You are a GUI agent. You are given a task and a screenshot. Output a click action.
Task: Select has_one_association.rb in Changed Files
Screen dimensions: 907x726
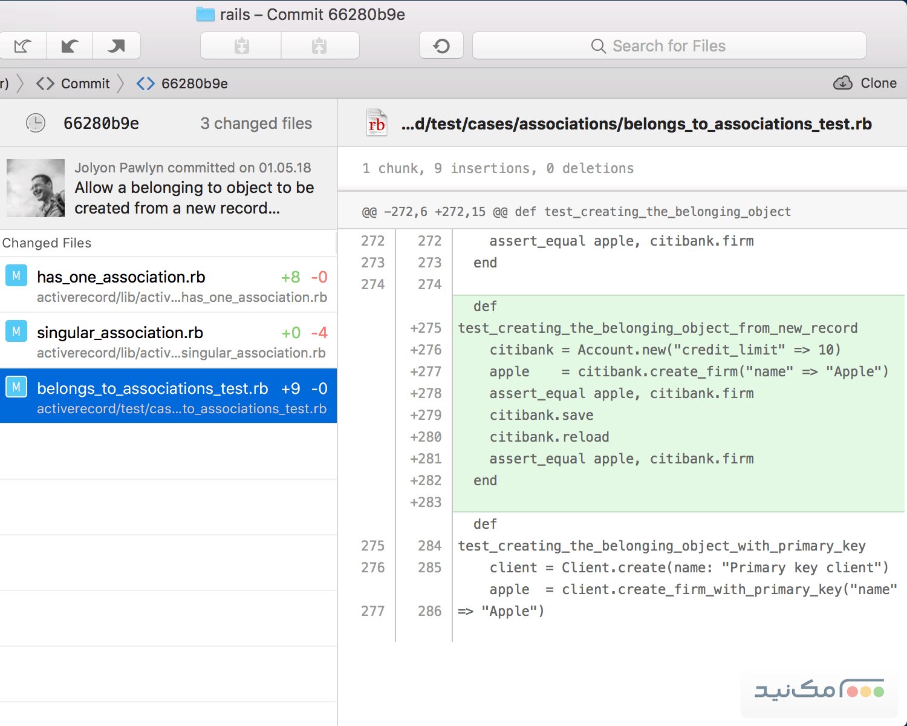point(121,277)
